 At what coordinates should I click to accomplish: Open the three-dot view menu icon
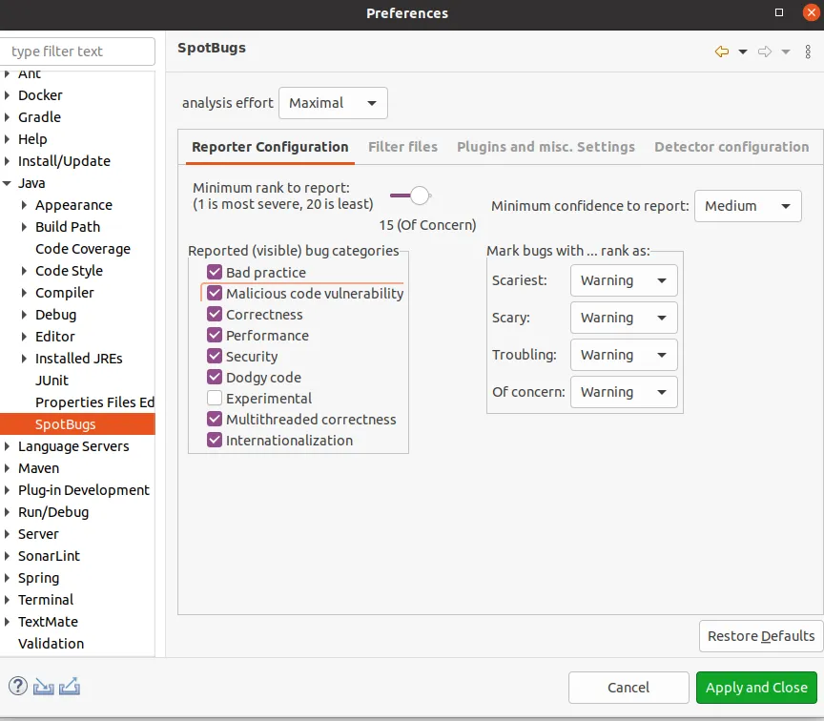tap(808, 51)
